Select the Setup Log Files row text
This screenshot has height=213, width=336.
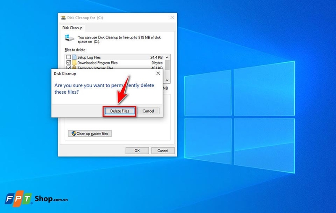click(89, 57)
